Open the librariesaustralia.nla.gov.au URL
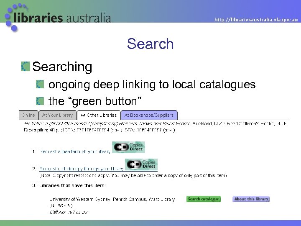The image size is (301, 226). [x=256, y=20]
